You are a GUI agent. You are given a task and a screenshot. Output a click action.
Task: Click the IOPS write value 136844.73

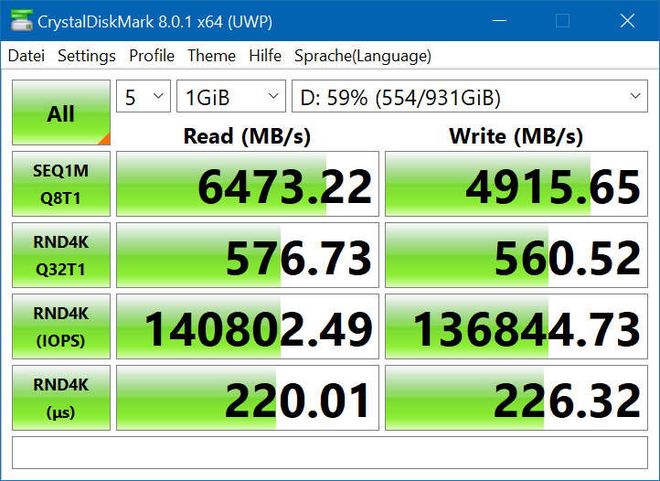point(516,326)
